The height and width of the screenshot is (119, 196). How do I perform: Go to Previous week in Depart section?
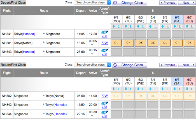click(168, 3)
